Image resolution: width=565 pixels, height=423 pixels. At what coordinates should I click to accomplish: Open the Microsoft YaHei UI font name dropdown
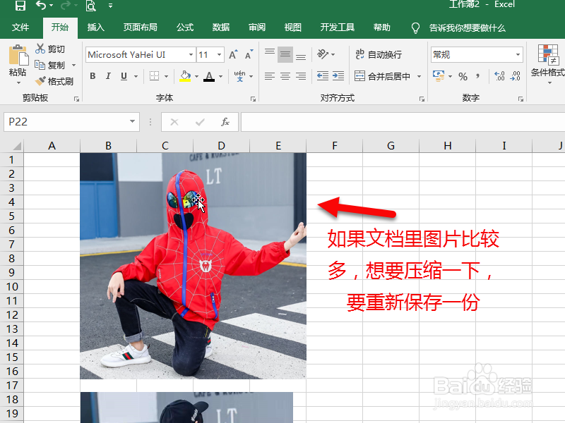(191, 55)
